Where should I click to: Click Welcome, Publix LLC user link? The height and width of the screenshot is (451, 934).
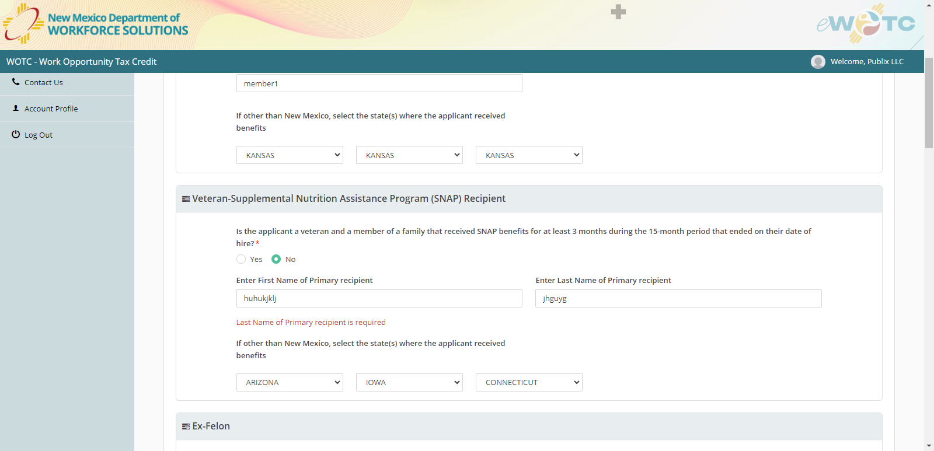867,62
